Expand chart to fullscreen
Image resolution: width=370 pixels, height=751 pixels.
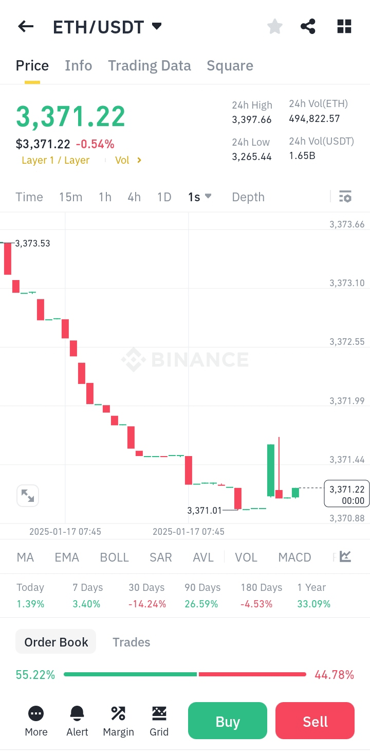27,496
